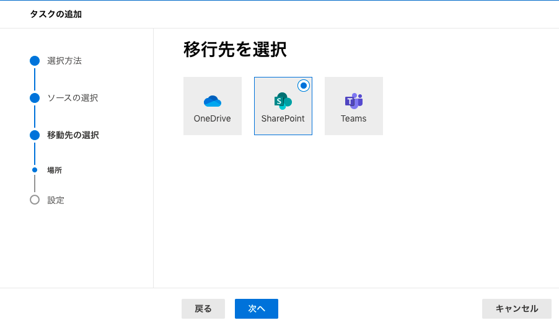Pick the Teams logo icon
The height and width of the screenshot is (328, 559).
click(x=354, y=101)
